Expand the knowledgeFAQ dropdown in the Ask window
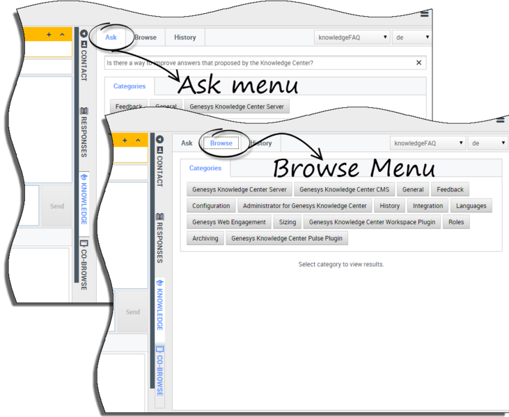 click(352, 38)
